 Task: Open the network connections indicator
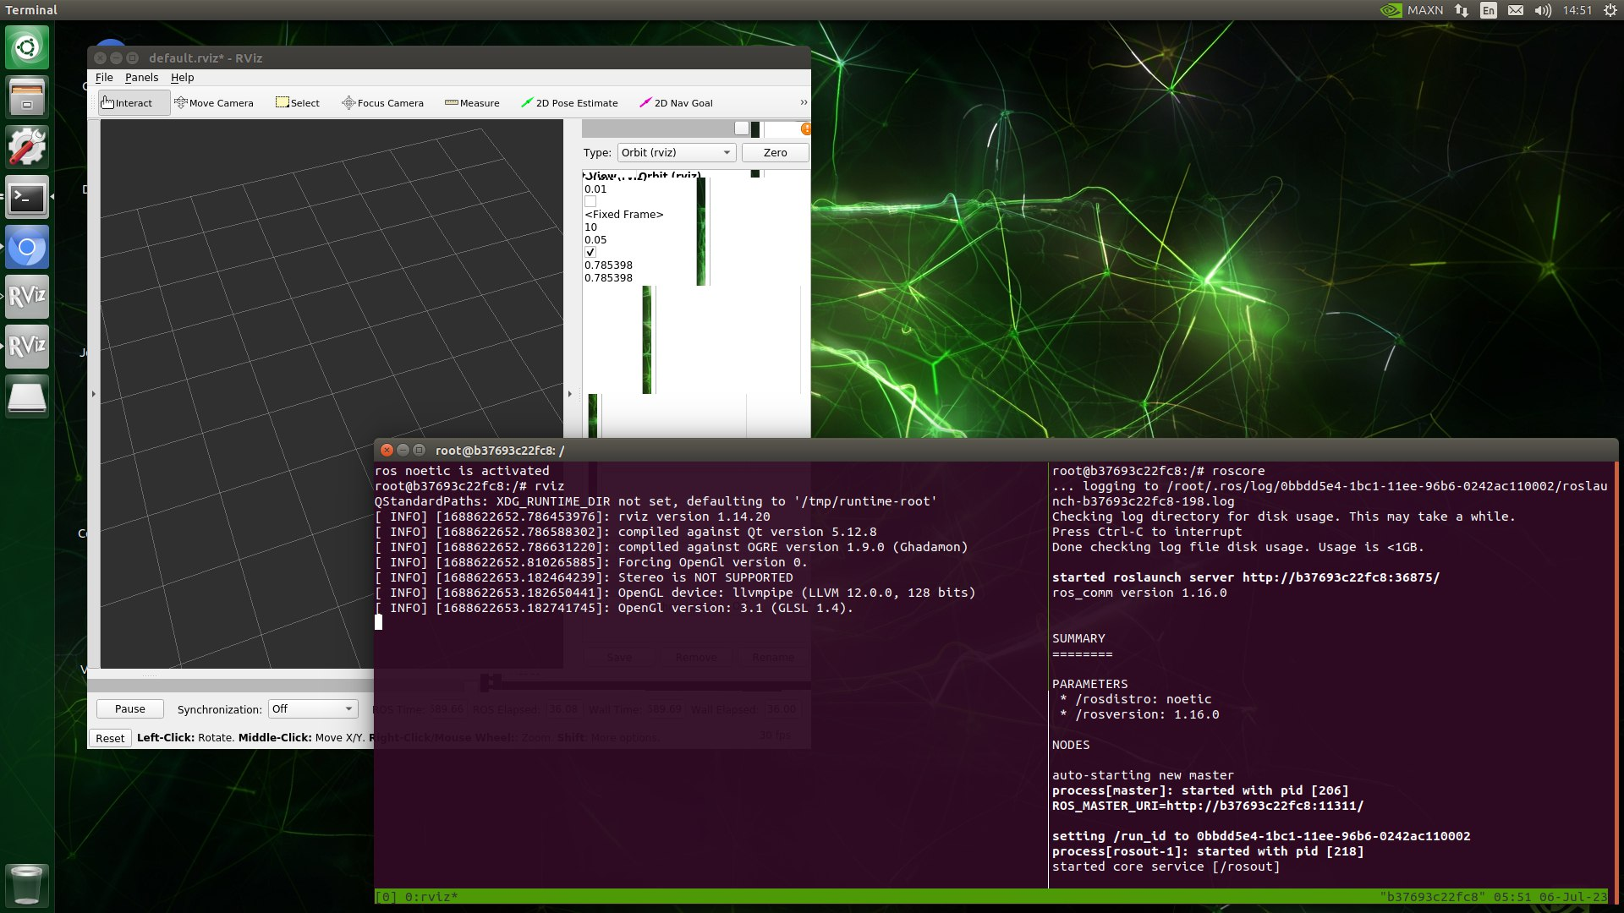click(1462, 10)
